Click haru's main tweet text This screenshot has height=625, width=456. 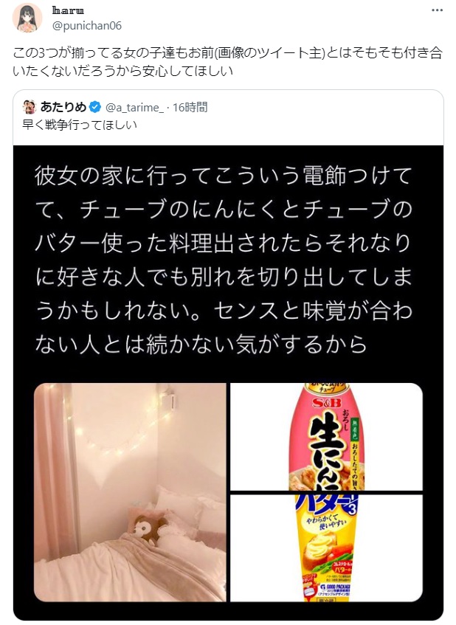coord(227,62)
